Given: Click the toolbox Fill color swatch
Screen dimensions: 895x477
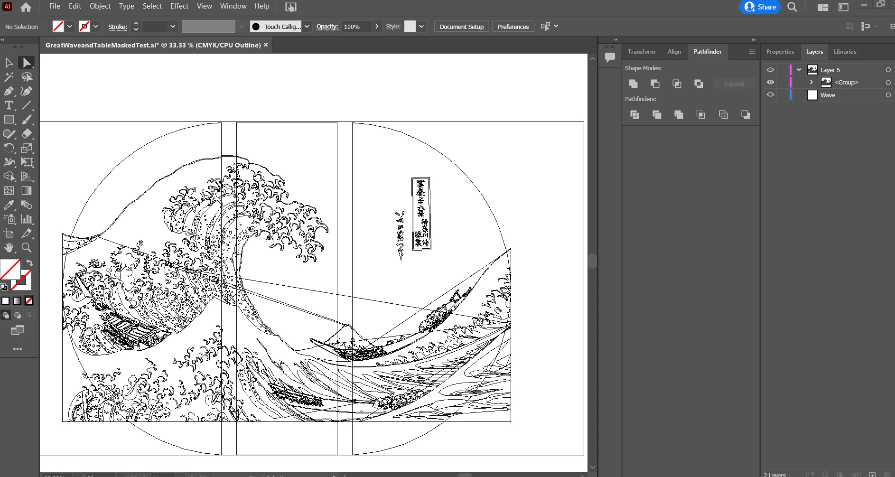Looking at the screenshot, I should tap(10, 269).
